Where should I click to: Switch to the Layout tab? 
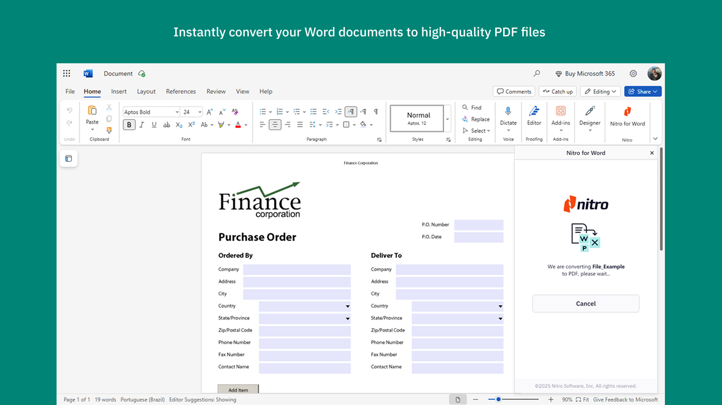(x=146, y=91)
